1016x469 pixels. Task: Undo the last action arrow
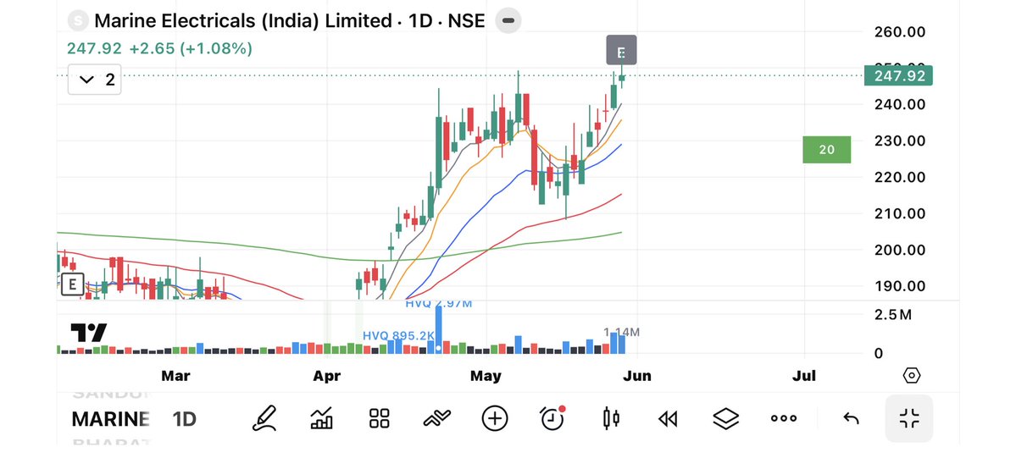coord(851,419)
